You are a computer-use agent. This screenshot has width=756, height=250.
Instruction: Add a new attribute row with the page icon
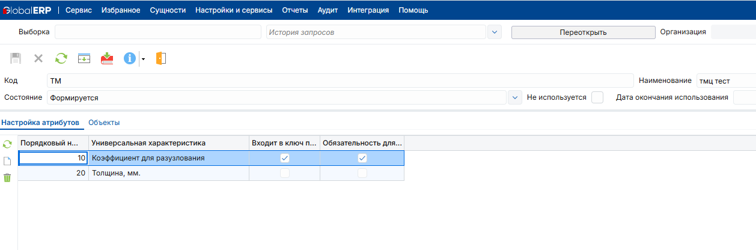[x=7, y=161]
